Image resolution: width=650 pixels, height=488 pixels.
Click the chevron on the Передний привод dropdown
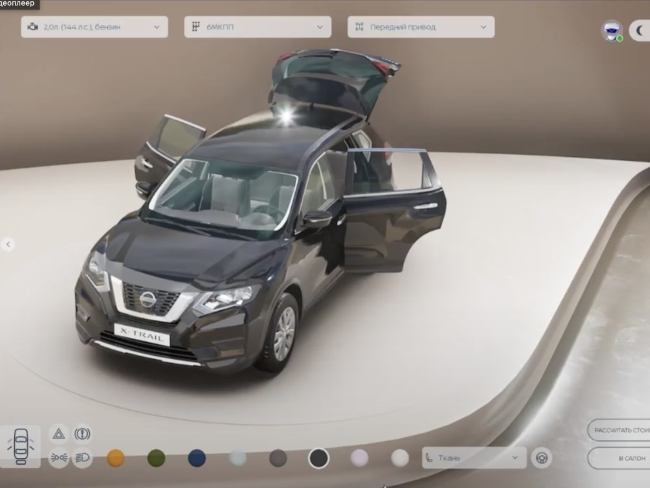[484, 27]
